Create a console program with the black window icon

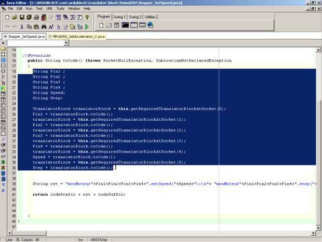(125, 26)
